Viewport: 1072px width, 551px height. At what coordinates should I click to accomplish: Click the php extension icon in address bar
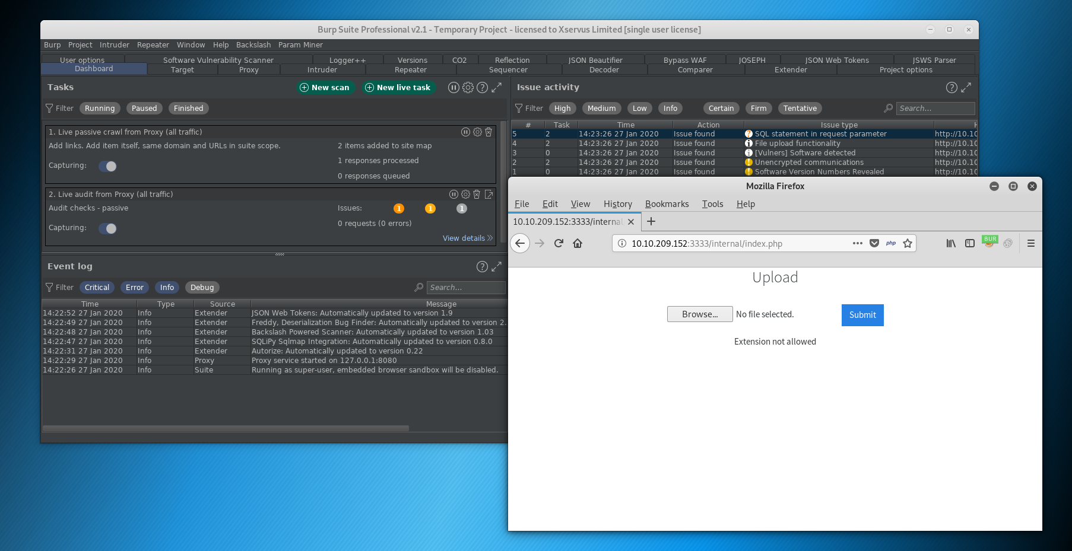click(x=891, y=243)
